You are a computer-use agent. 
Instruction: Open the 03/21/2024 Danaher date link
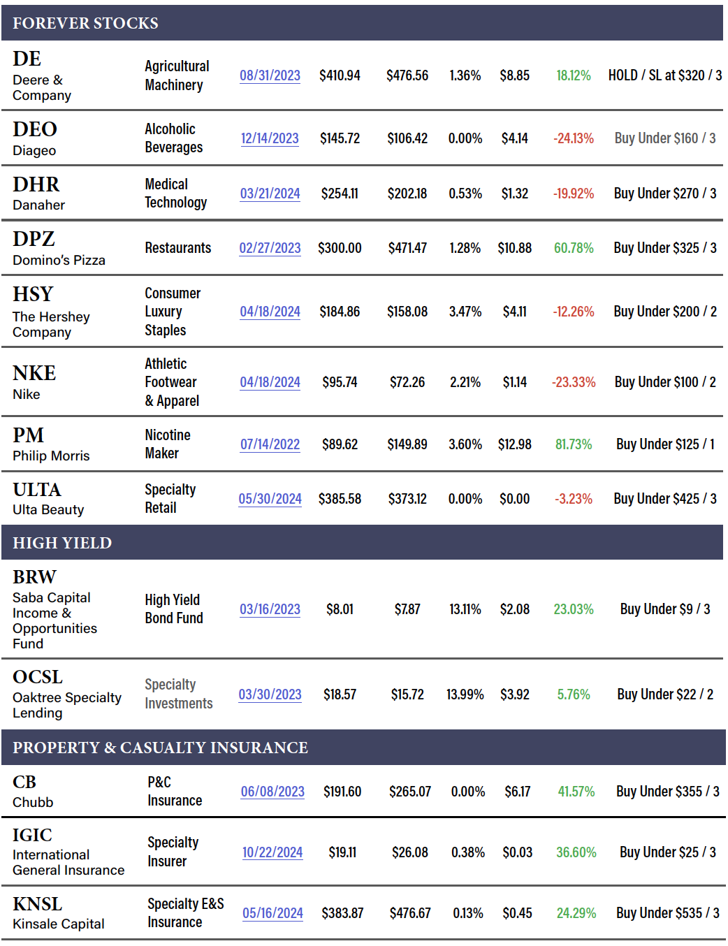point(270,194)
